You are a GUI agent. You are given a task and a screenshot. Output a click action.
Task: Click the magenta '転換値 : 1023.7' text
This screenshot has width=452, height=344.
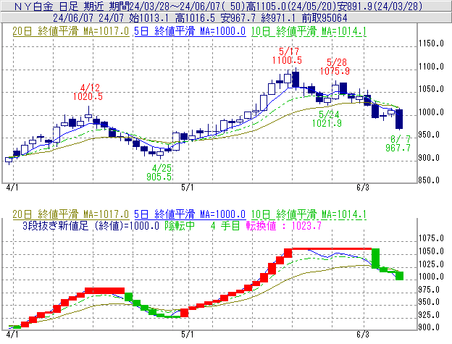[284, 225]
